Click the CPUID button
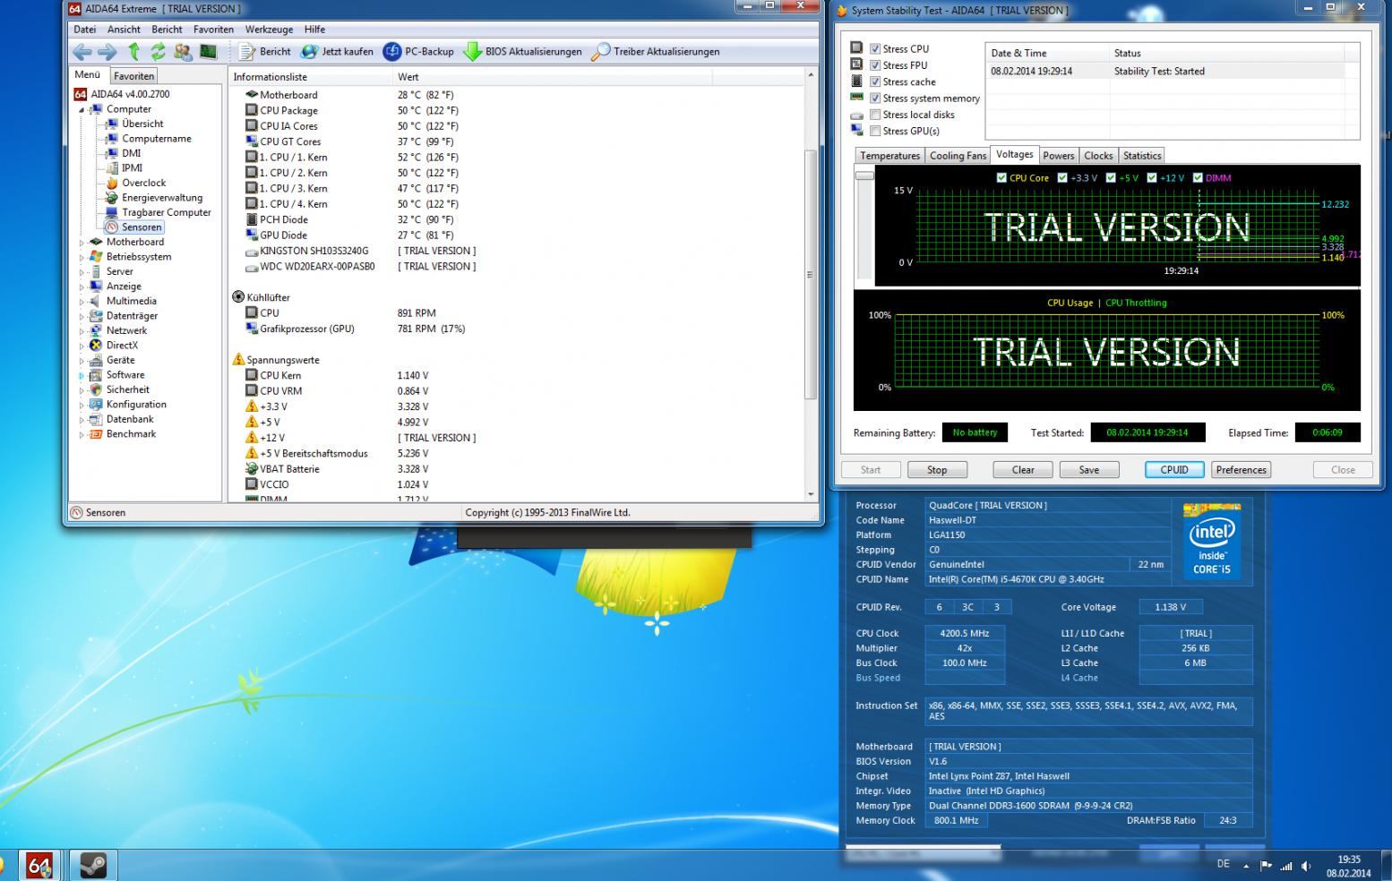Viewport: 1392px width, 881px height. coord(1174,470)
